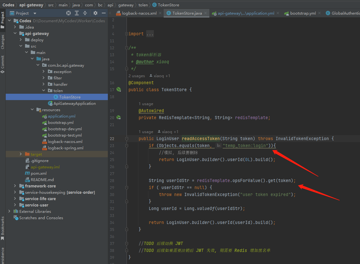
Task: Open pom.xml Maven file in project tree
Action: pos(36,173)
